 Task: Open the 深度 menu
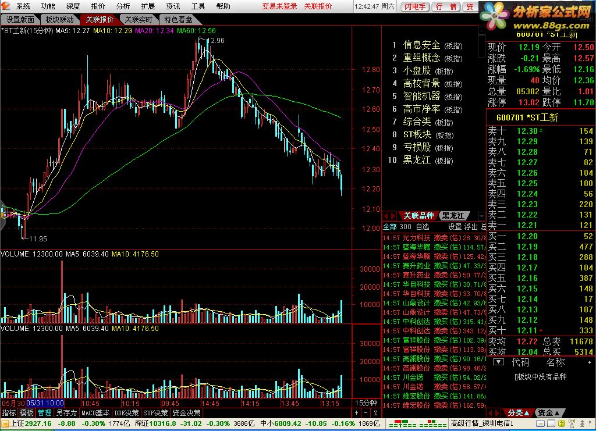[73, 6]
